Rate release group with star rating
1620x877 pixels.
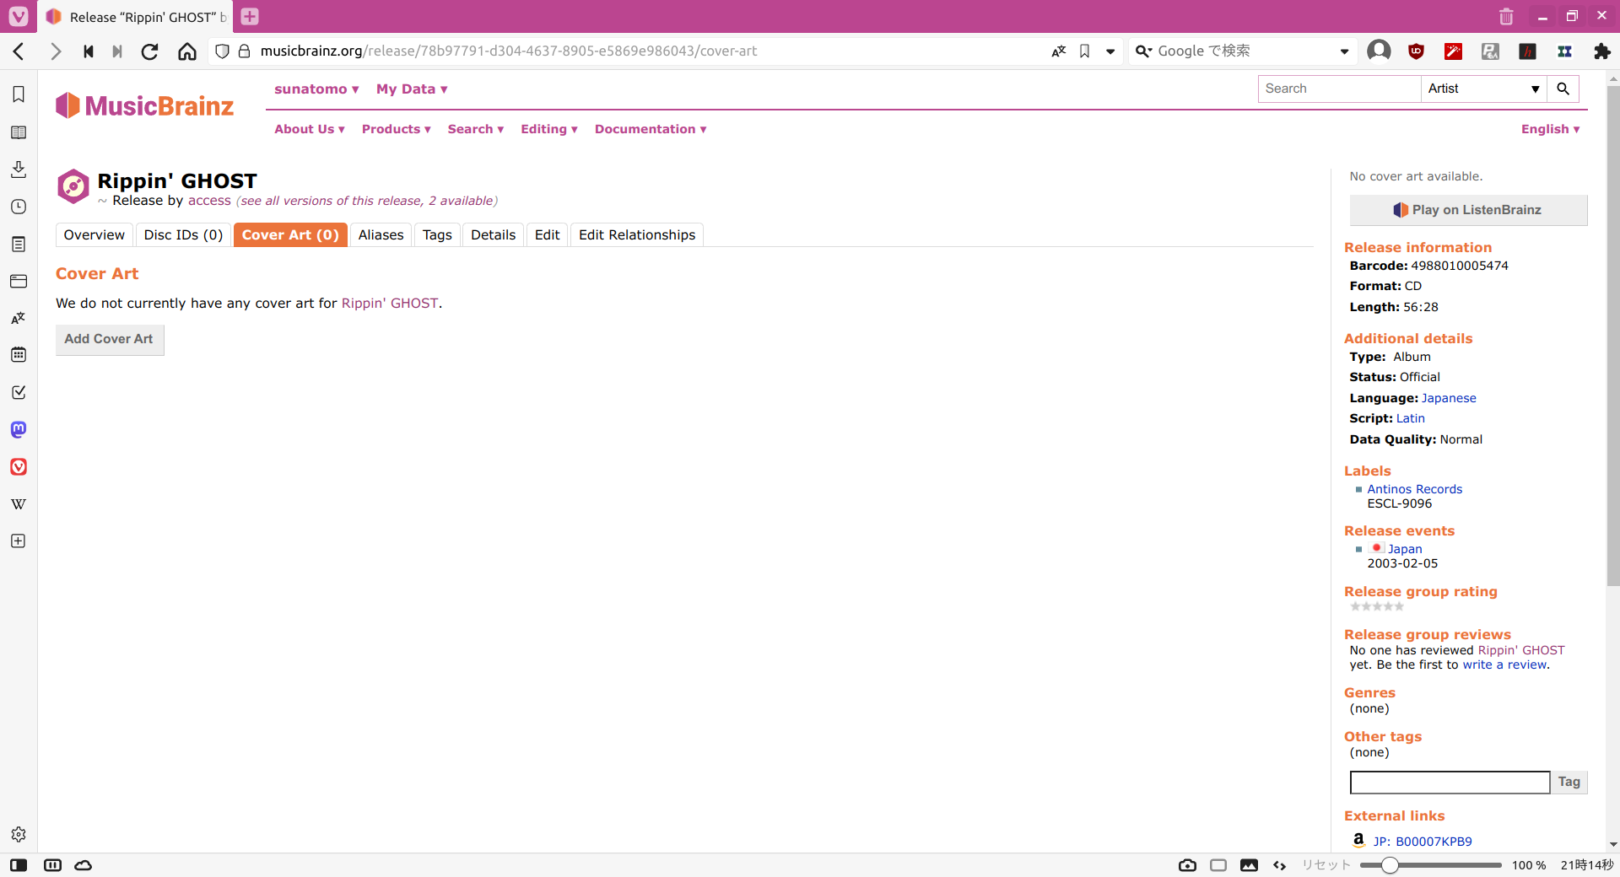click(x=1377, y=606)
